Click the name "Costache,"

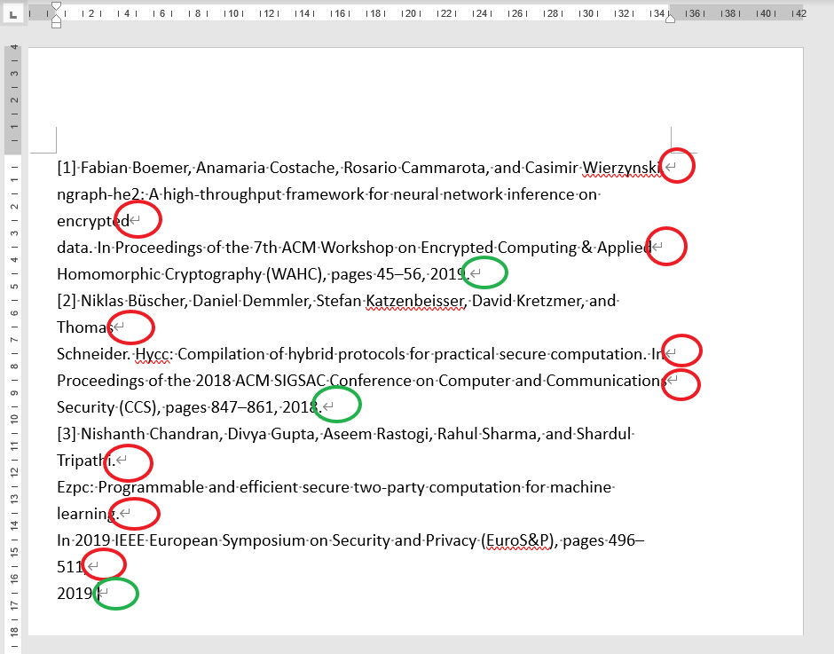click(x=304, y=168)
